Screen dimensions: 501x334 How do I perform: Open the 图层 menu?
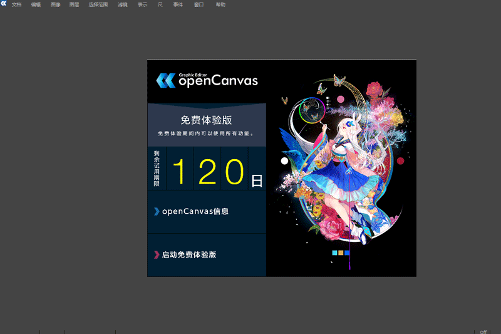pos(74,5)
